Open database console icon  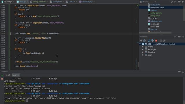[164, 40]
